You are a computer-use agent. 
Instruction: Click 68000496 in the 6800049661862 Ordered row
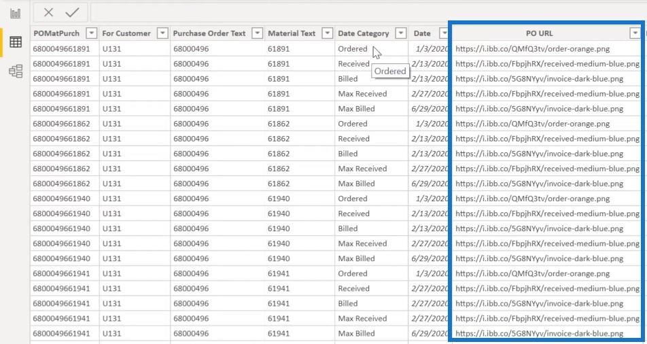pos(191,124)
